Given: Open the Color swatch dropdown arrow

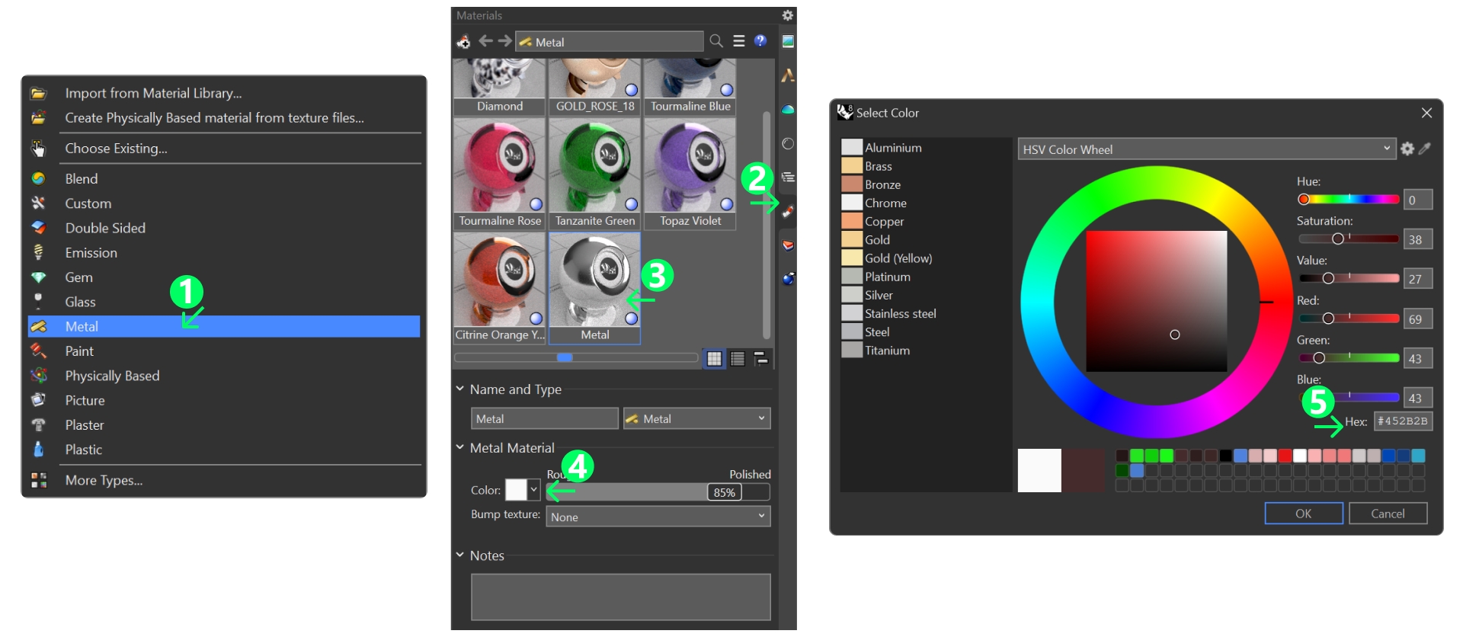Looking at the screenshot, I should (x=533, y=490).
